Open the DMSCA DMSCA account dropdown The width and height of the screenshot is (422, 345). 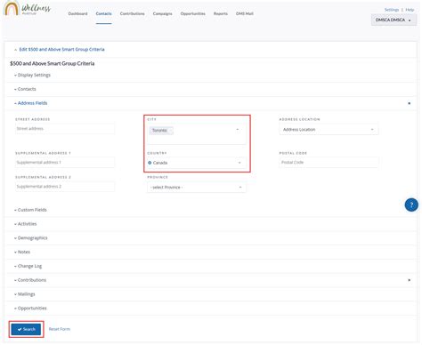pos(394,20)
